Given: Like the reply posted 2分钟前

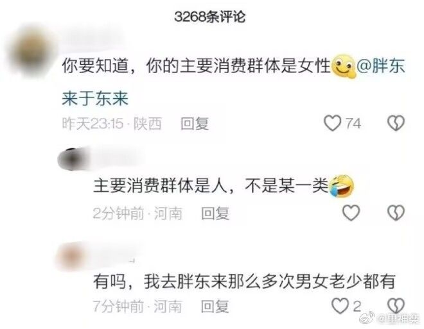Looking at the screenshot, I should point(351,212).
